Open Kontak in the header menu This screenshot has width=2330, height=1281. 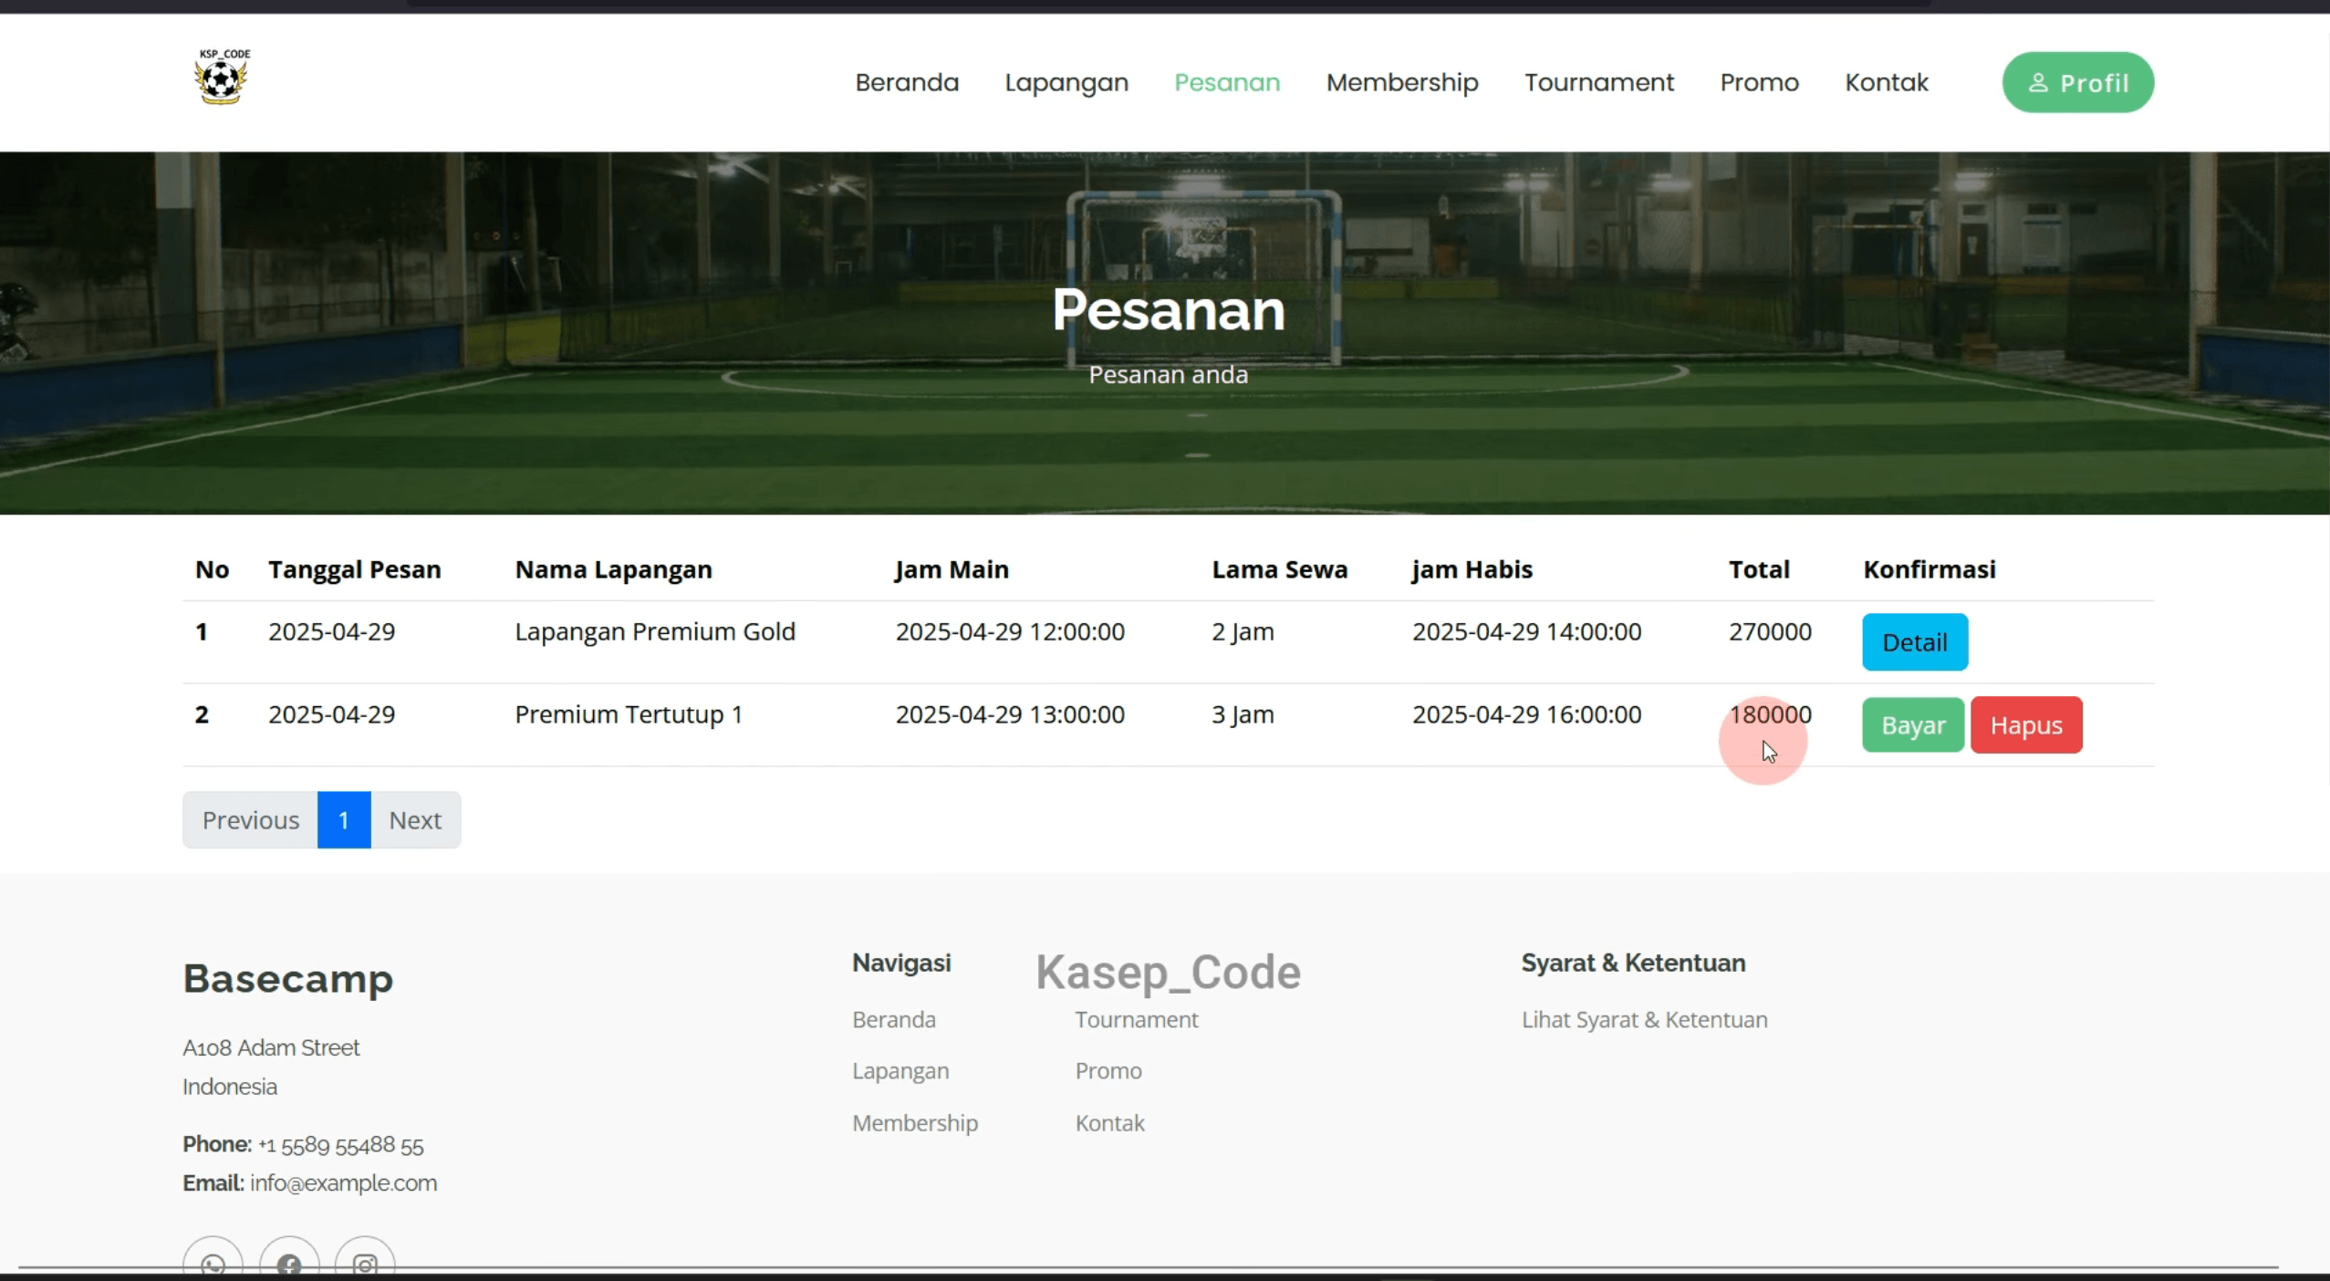pos(1887,82)
